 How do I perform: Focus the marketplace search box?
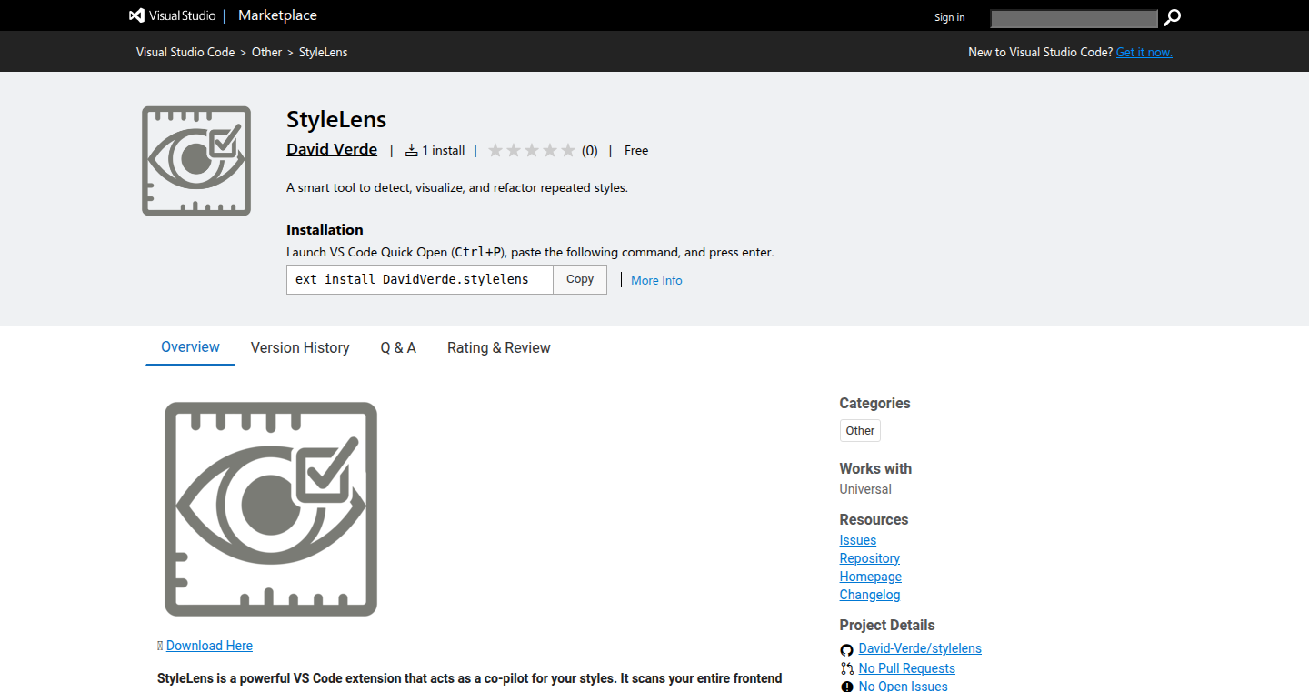1074,18
